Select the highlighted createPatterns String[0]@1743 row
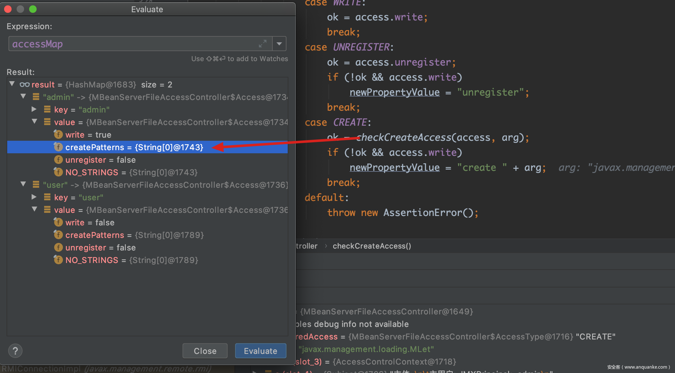The height and width of the screenshot is (373, 675). pyautogui.click(x=134, y=147)
